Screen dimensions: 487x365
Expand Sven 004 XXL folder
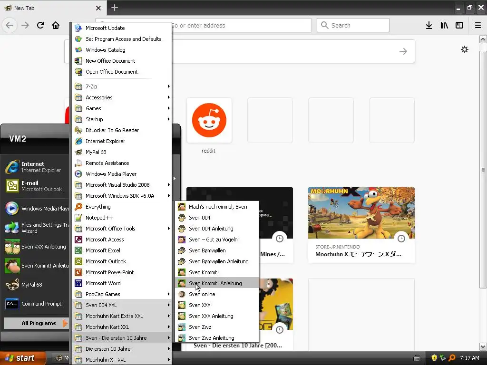(122, 305)
